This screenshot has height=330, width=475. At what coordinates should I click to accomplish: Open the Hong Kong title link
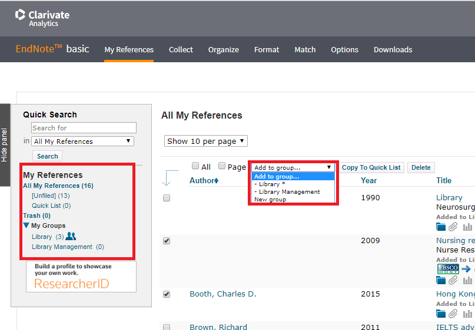pos(456,294)
